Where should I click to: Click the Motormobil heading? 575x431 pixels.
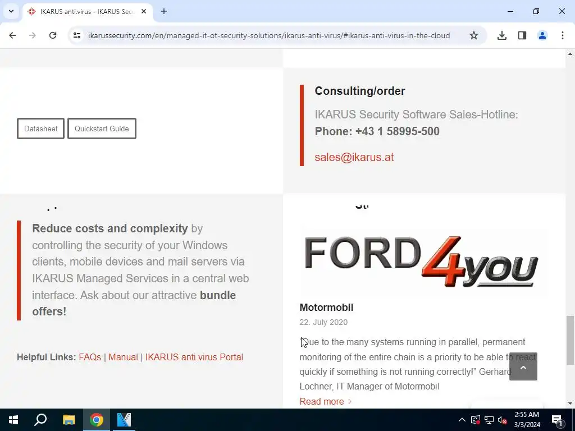326,308
